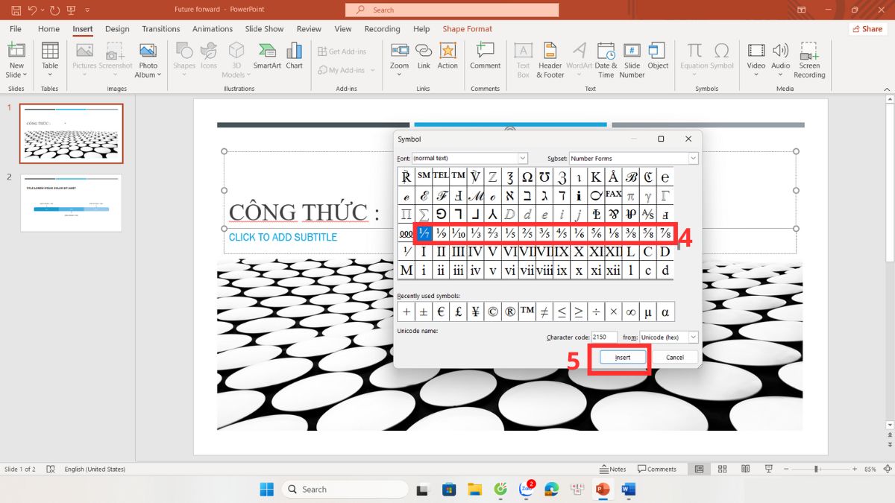
Task: Open the Zoom link tool
Action: (400, 60)
